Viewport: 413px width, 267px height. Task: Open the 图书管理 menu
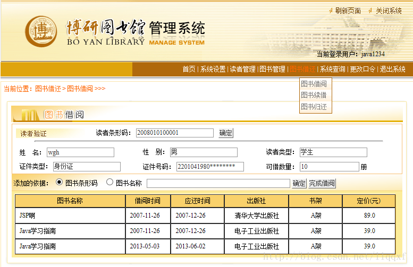click(272, 69)
